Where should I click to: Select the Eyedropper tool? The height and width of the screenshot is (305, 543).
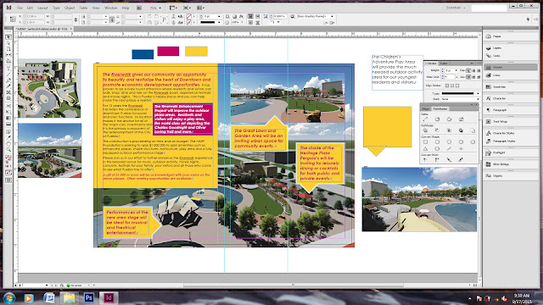tap(8, 137)
